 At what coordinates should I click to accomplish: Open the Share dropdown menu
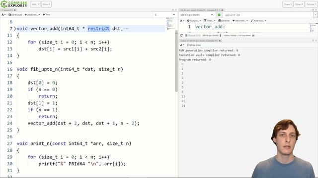tap(288, 4)
